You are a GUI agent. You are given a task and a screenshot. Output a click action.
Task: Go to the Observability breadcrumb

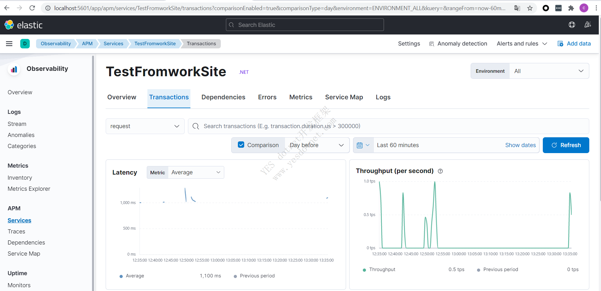[x=56, y=44]
